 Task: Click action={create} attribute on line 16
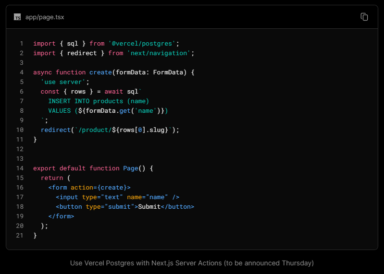coord(99,188)
